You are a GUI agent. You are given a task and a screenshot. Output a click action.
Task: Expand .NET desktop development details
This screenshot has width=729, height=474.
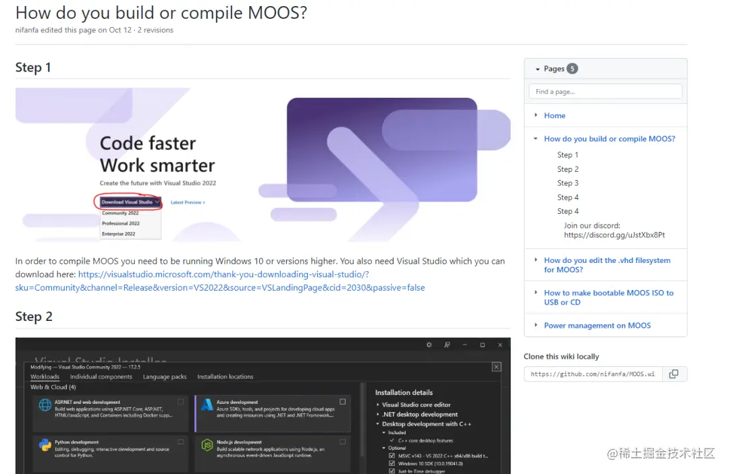coord(377,414)
